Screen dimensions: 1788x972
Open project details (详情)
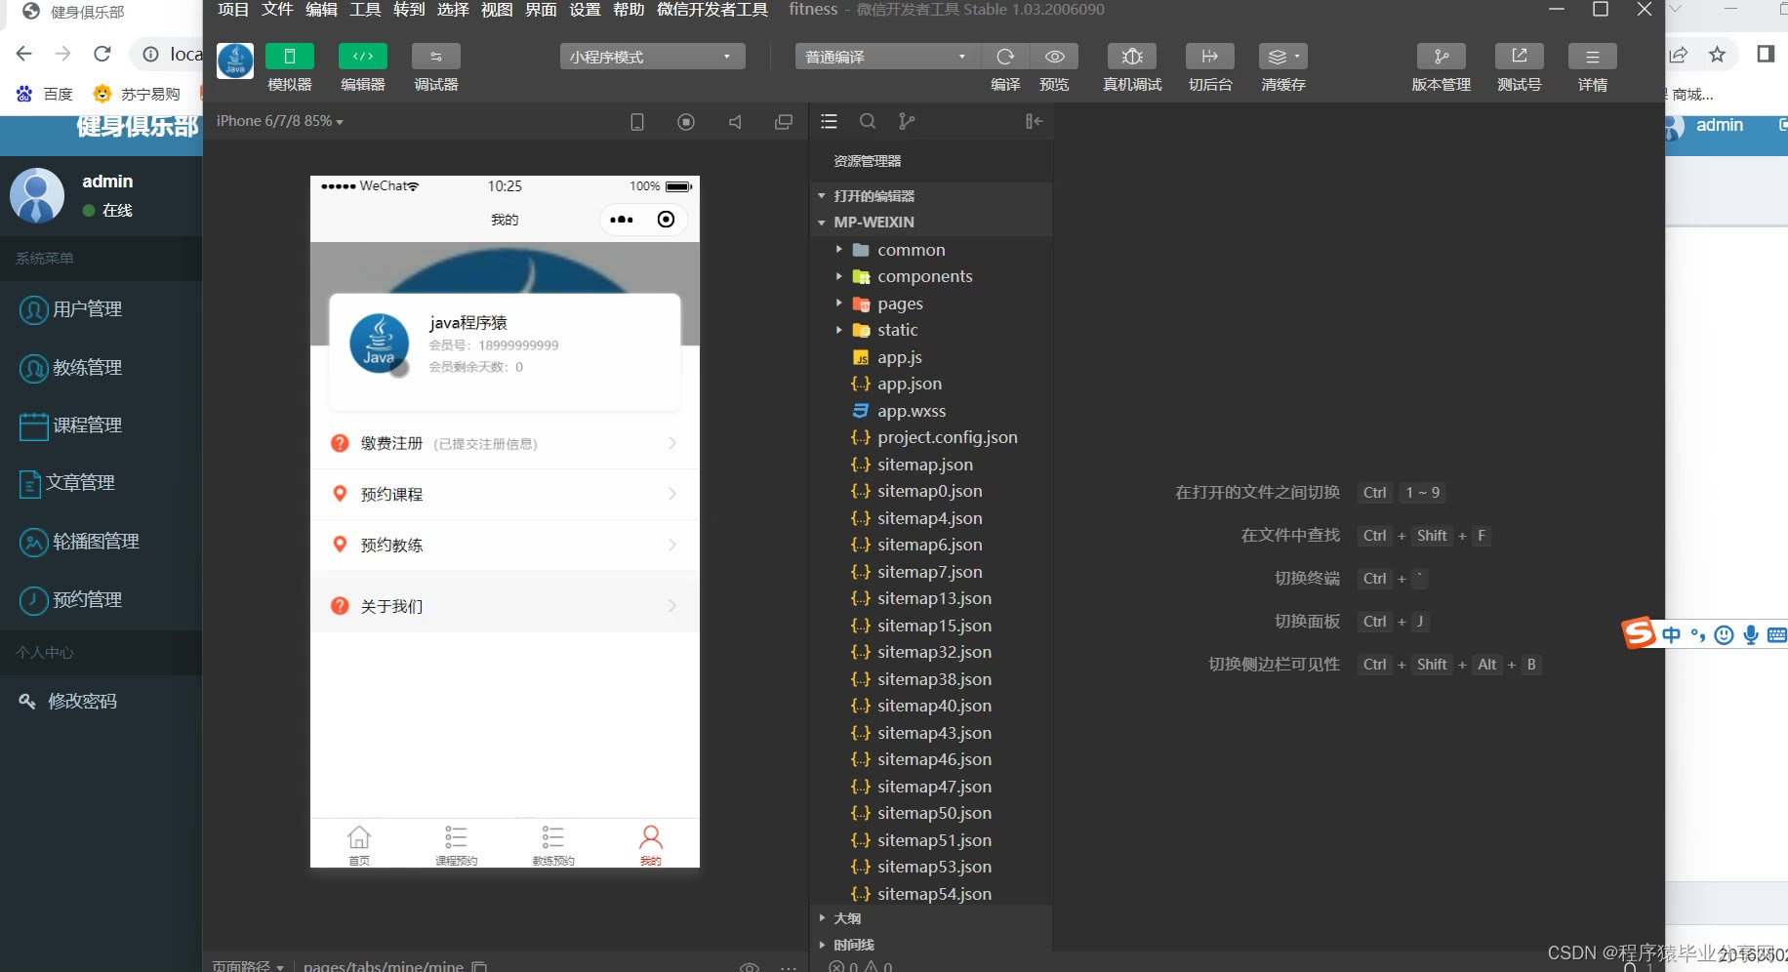[x=1592, y=57]
